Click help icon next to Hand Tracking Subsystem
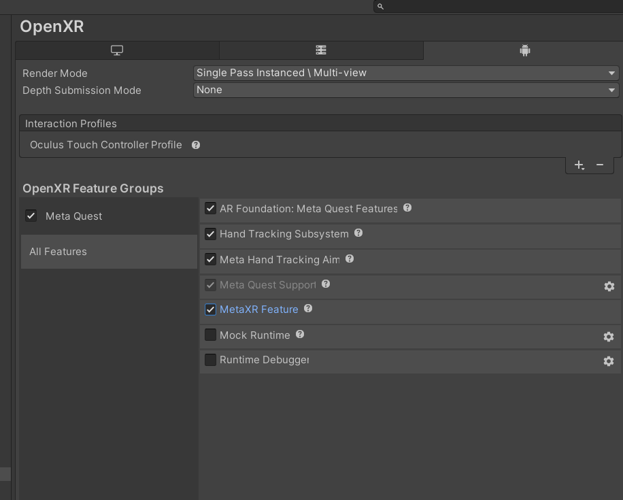Image resolution: width=623 pixels, height=500 pixels. click(x=358, y=233)
